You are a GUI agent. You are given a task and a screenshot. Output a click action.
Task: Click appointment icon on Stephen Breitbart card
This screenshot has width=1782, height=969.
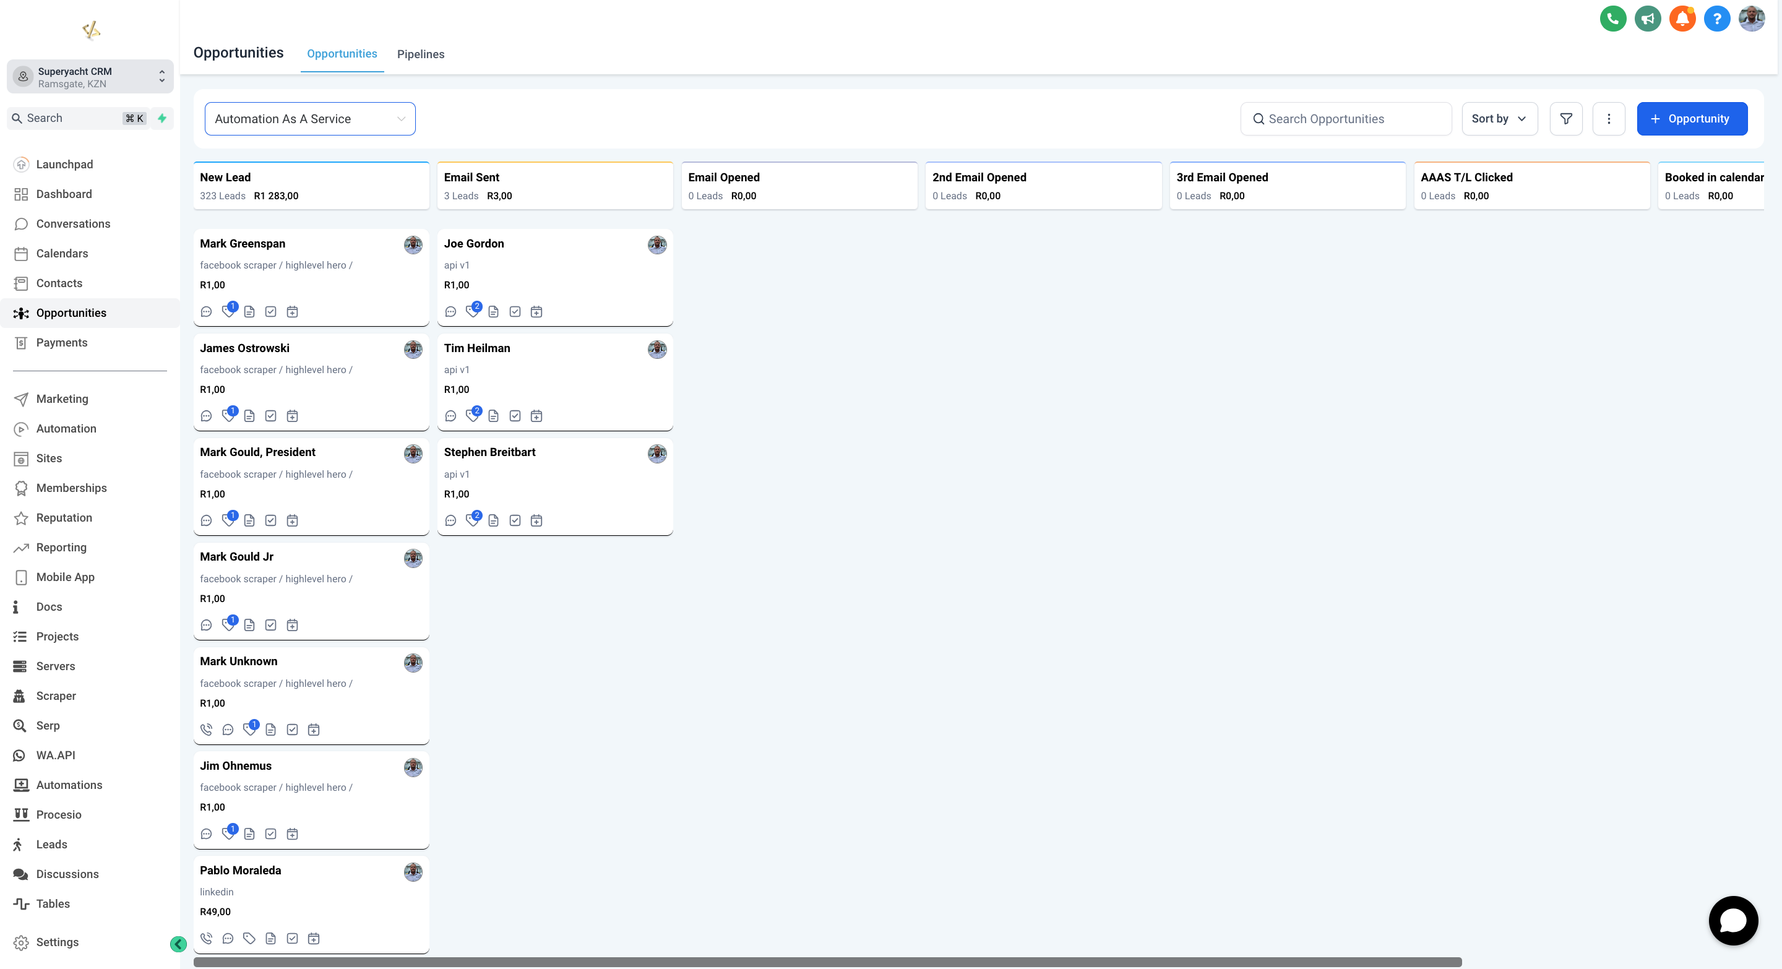point(536,521)
